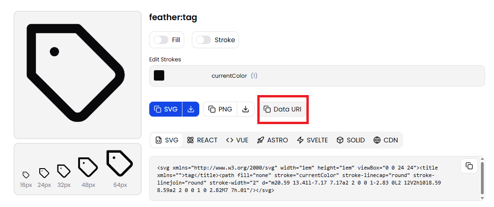
Task: Copy the SVG code snippet
Action: tap(469, 165)
